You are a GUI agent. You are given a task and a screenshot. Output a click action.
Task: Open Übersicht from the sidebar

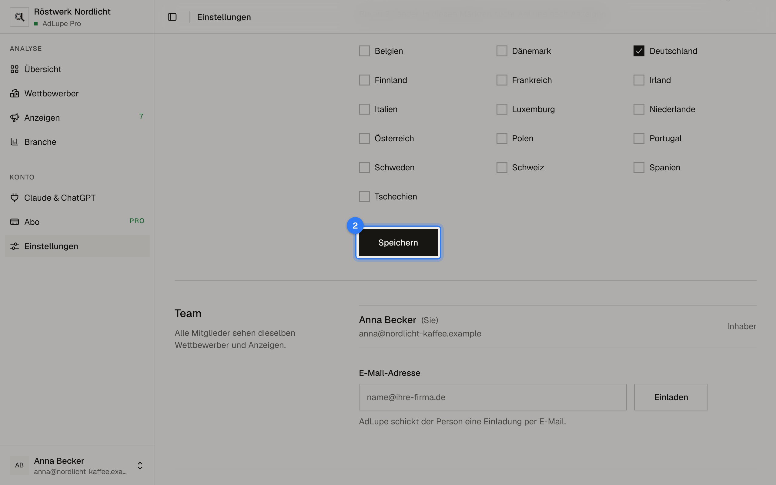77,69
